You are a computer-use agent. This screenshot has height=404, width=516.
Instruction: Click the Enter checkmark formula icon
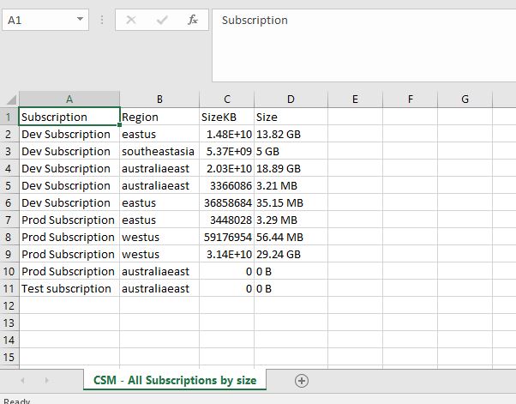(162, 20)
